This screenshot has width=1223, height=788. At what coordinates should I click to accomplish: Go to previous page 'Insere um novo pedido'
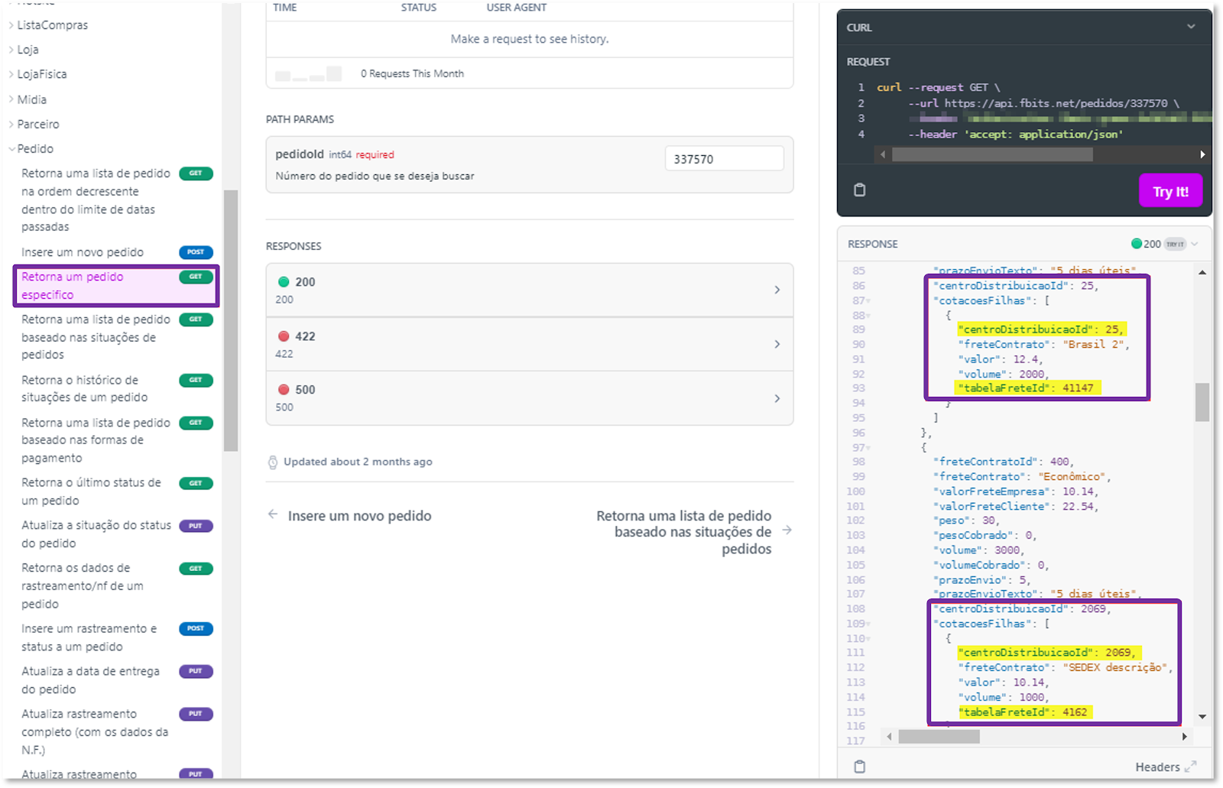pyautogui.click(x=359, y=516)
